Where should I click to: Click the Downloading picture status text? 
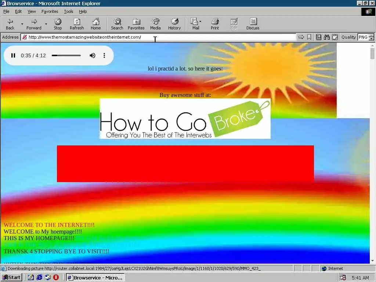pyautogui.click(x=134, y=268)
